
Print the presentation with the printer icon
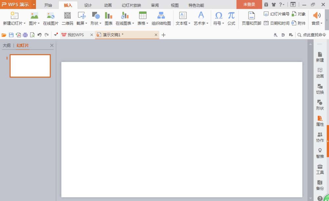click(25, 35)
